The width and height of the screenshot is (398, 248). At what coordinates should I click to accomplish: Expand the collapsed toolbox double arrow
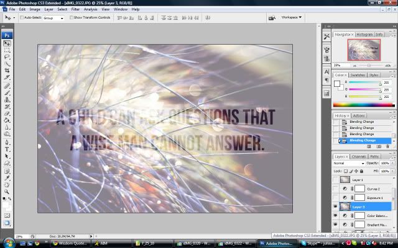tap(2, 26)
